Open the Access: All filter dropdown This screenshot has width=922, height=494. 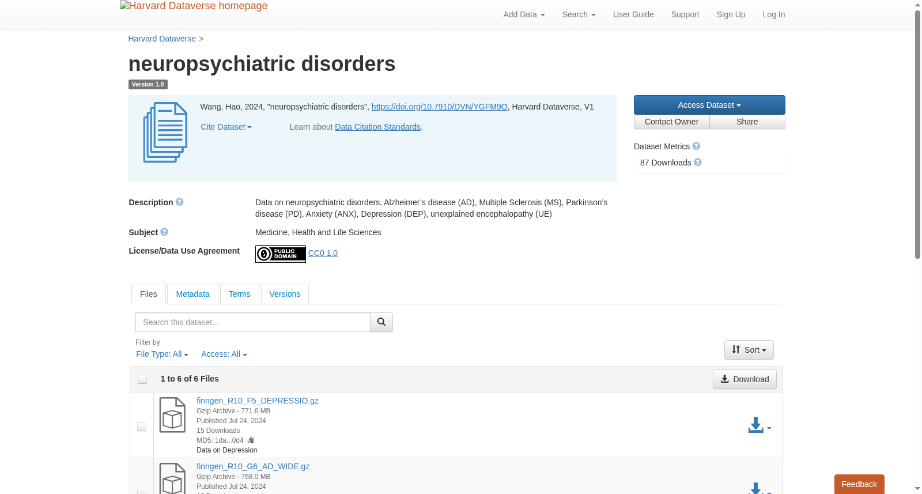click(x=224, y=355)
